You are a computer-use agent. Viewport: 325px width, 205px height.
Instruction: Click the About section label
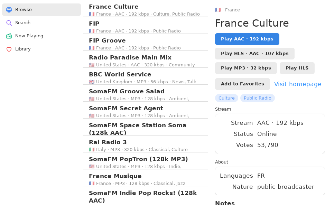(x=222, y=162)
